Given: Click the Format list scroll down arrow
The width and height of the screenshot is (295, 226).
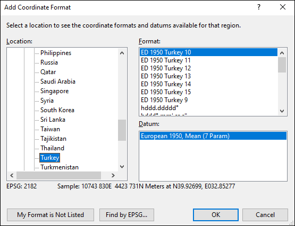Looking at the screenshot, I should tap(282, 111).
